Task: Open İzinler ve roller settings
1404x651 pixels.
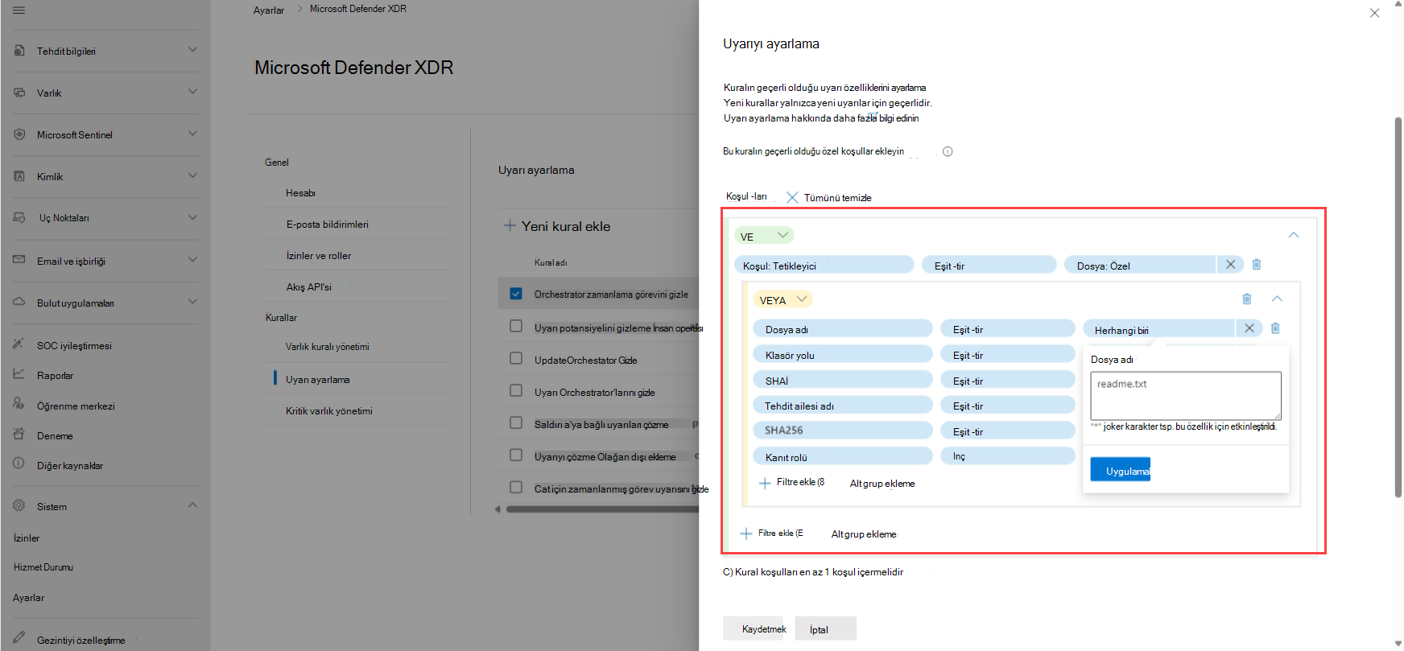Action: pos(319,256)
